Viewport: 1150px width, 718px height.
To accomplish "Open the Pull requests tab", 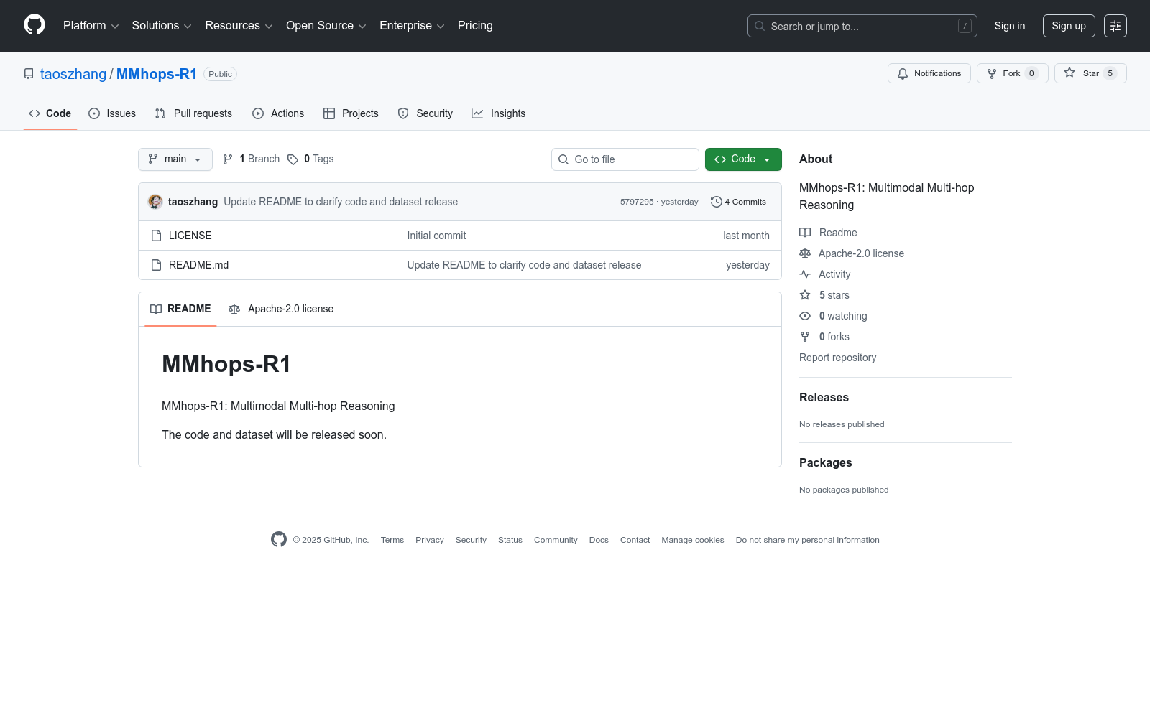I will [193, 113].
